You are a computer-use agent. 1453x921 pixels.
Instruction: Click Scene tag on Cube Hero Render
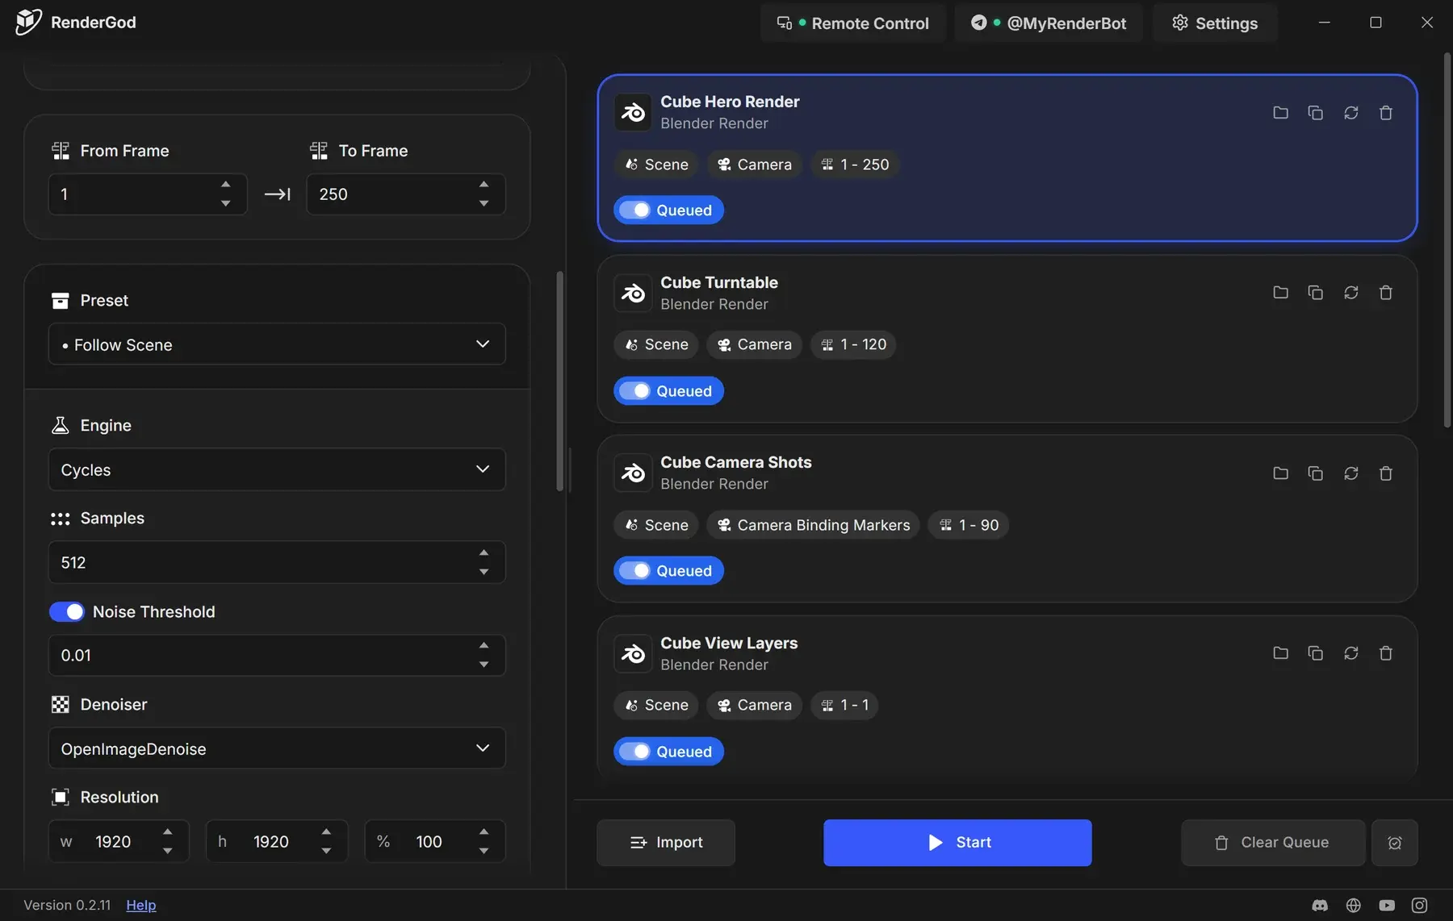[x=657, y=165]
